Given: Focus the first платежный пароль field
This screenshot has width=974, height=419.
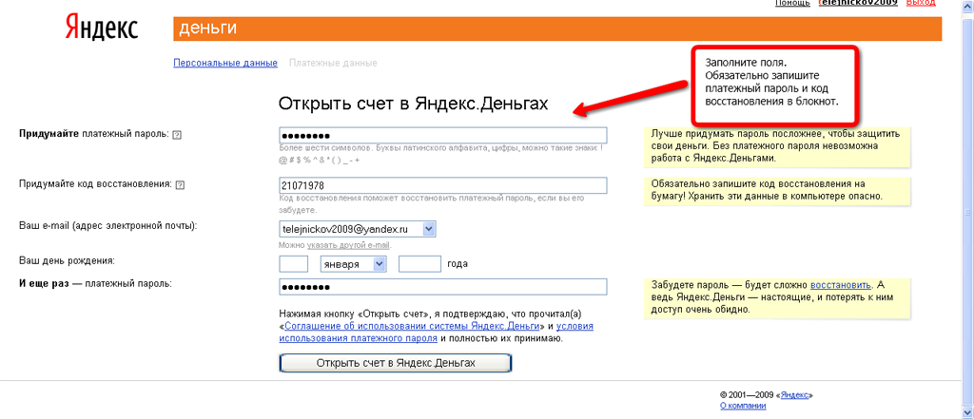Looking at the screenshot, I should coord(443,135).
